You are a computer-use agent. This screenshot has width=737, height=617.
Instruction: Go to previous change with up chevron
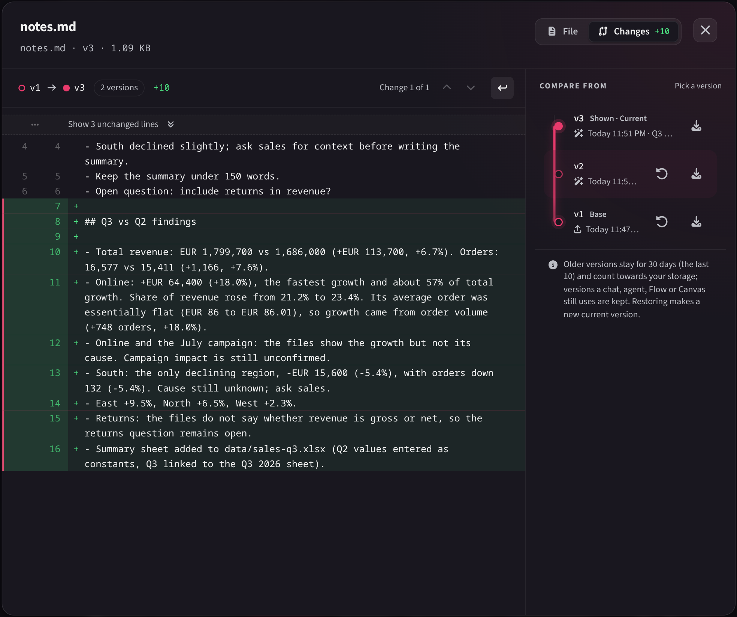pos(447,88)
